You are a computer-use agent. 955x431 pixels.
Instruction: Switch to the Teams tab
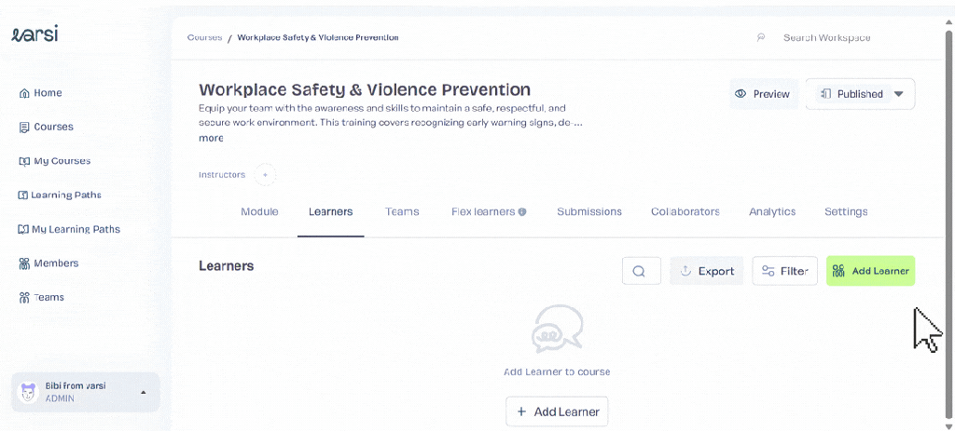tap(402, 211)
